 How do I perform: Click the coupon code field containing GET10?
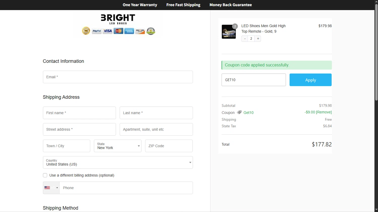(254, 80)
